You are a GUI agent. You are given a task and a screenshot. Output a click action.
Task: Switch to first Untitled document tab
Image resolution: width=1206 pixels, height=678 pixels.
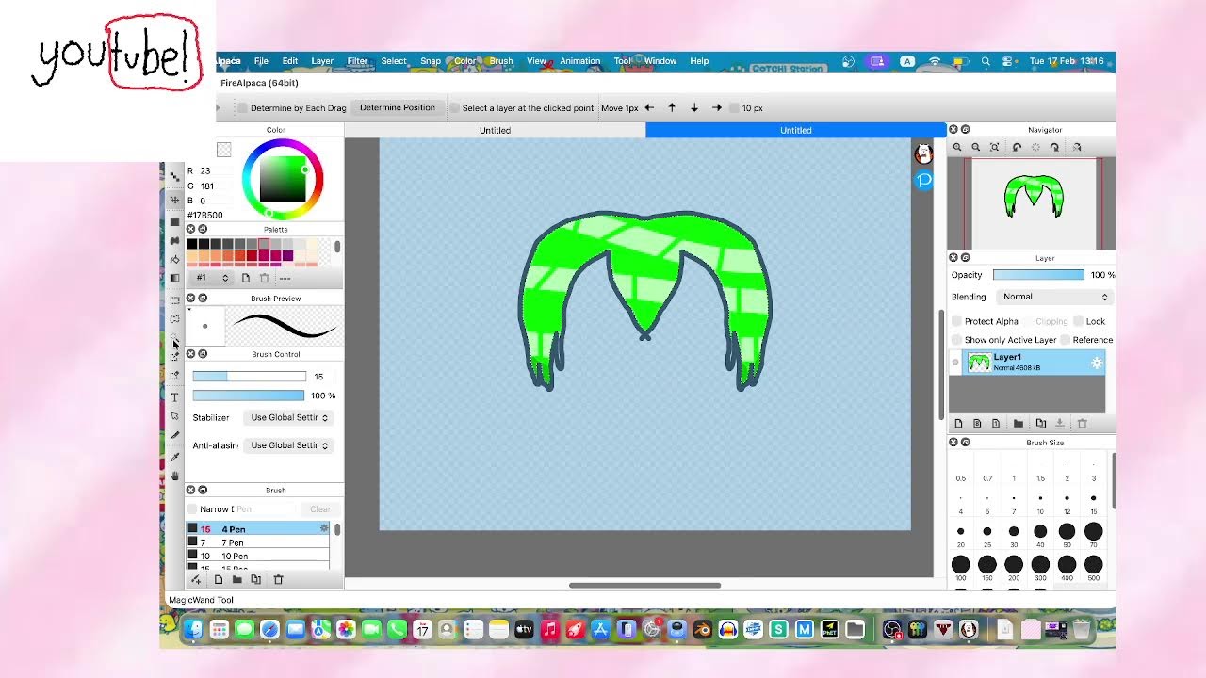click(x=495, y=130)
